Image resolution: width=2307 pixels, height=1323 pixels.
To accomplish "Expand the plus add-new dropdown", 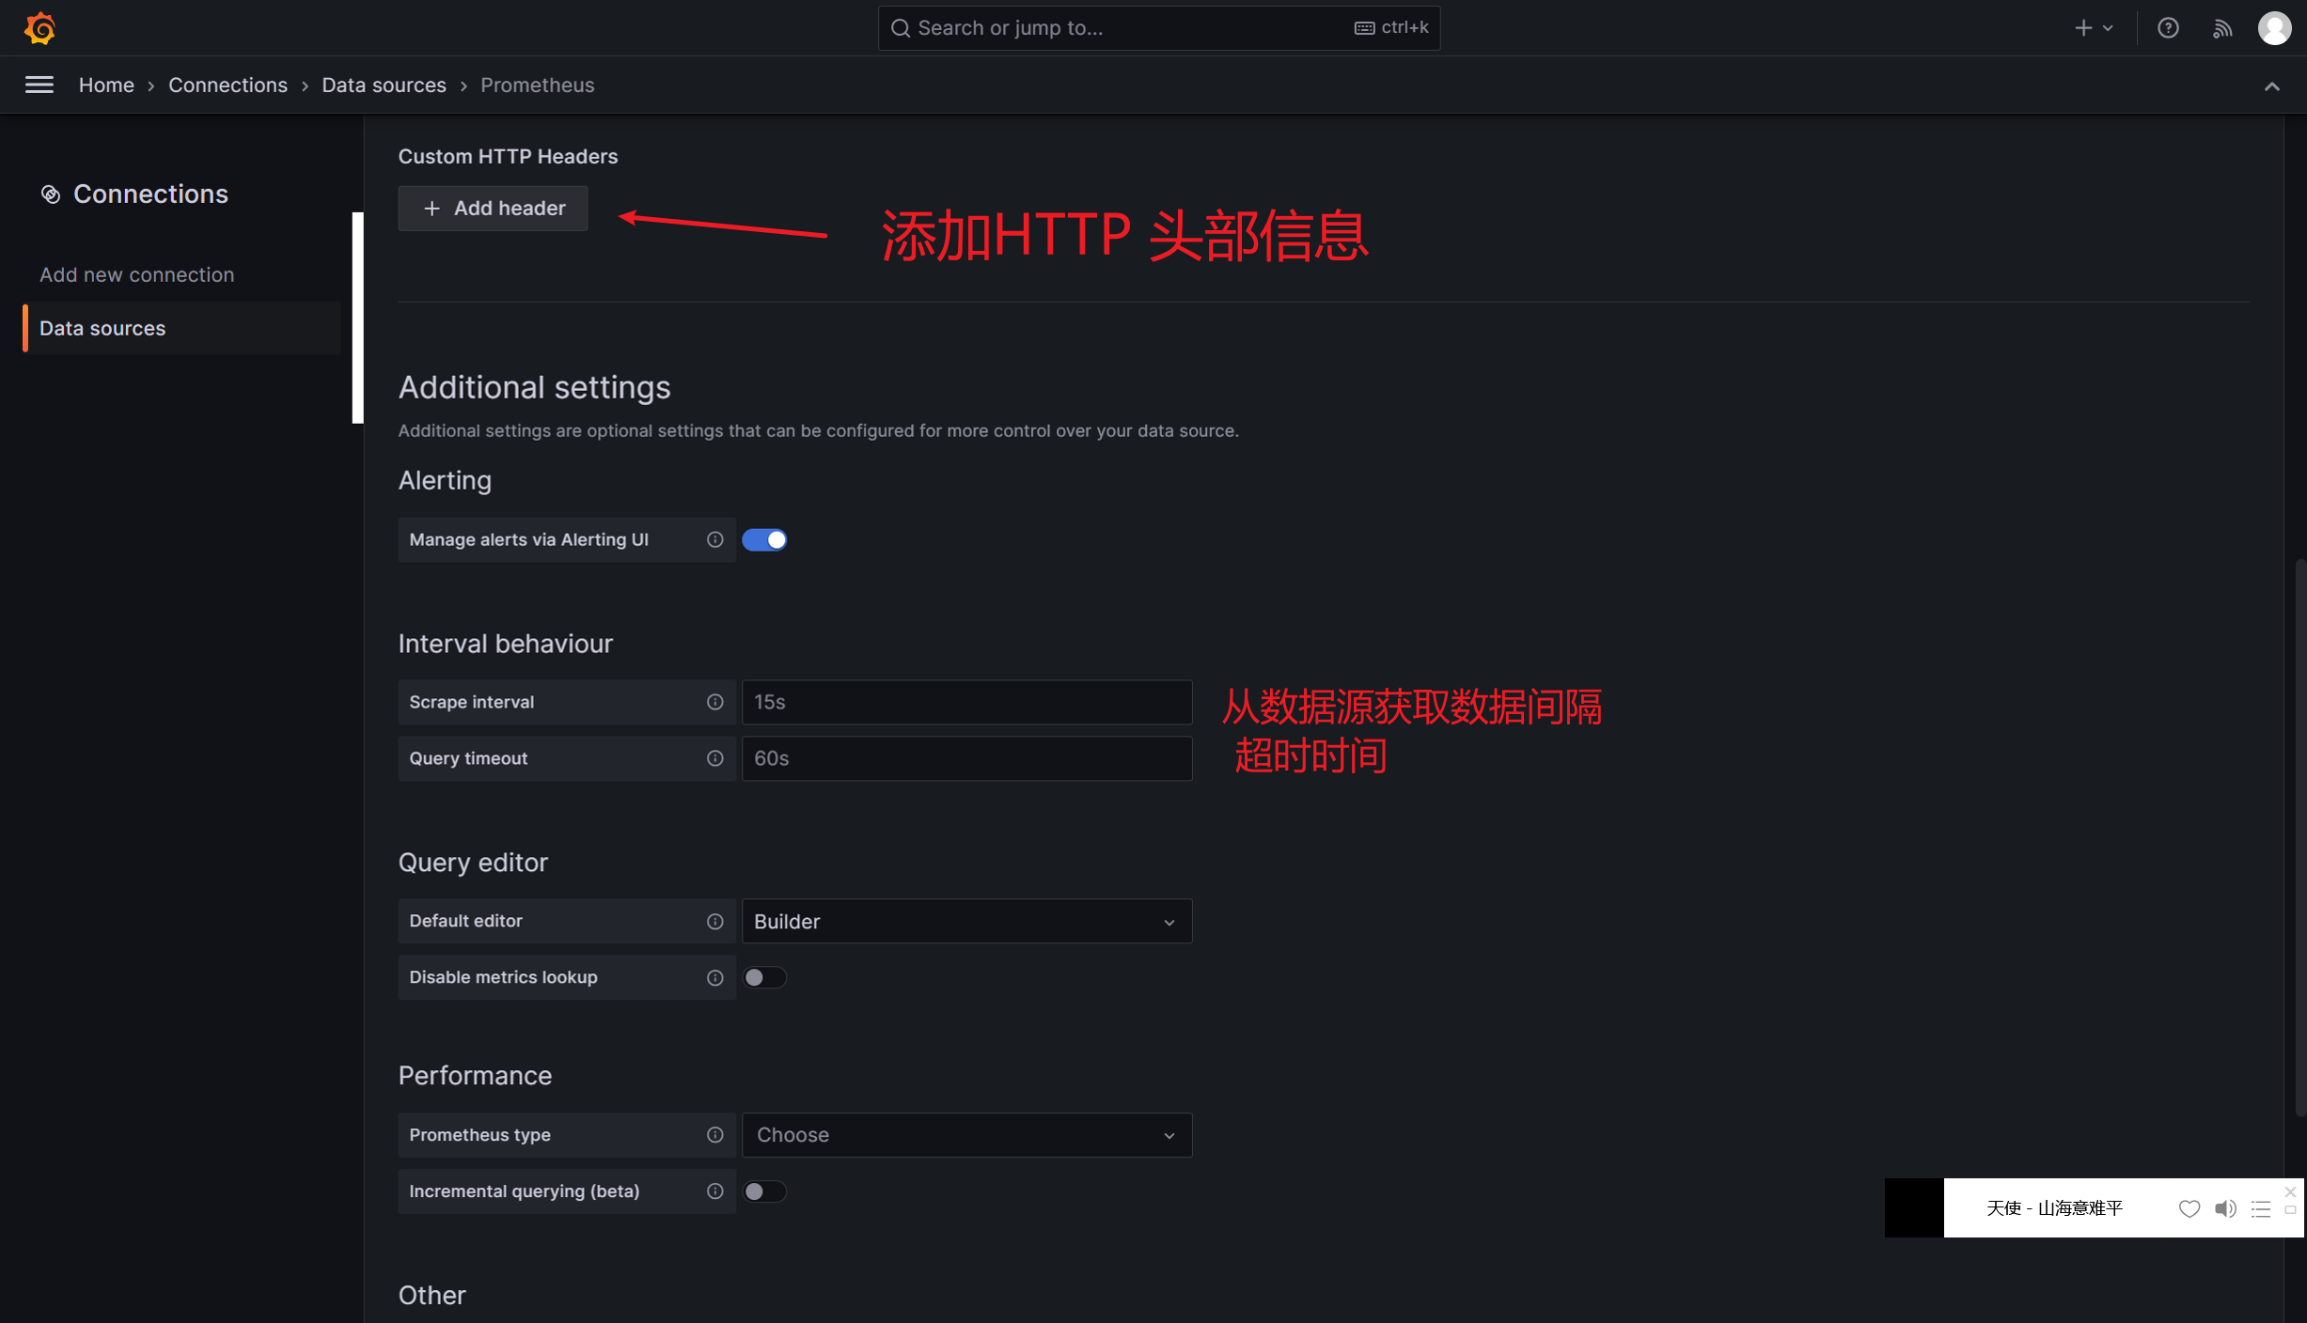I will [2094, 28].
